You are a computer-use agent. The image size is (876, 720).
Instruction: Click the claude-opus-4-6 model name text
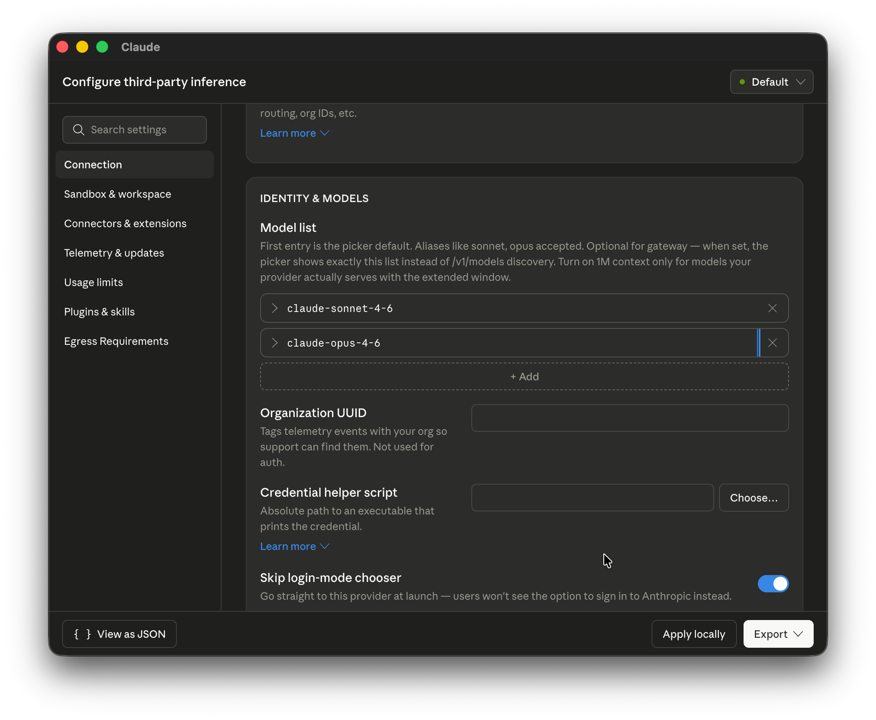(x=334, y=343)
